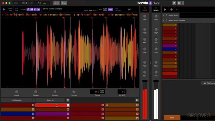Delete pads with the trash can icon
Viewport: 215px width, 121px height.
pos(68,100)
